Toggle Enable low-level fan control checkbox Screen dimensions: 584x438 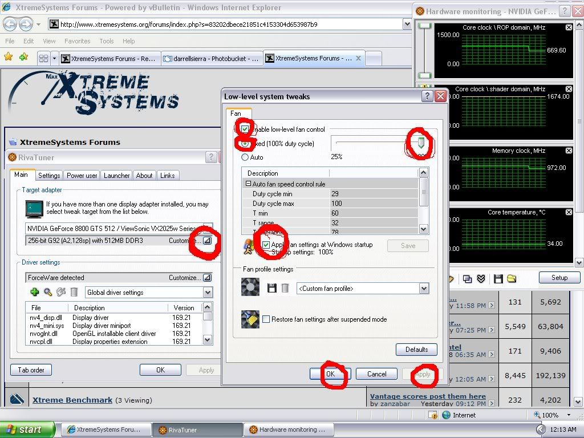pyautogui.click(x=245, y=129)
